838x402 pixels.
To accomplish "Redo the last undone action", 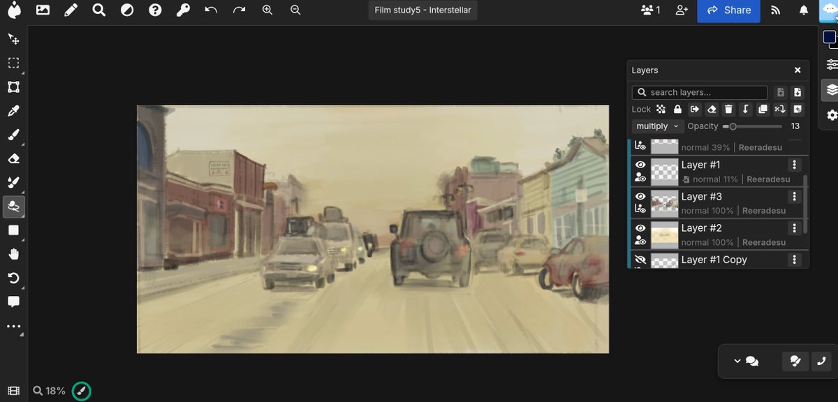I will point(240,10).
